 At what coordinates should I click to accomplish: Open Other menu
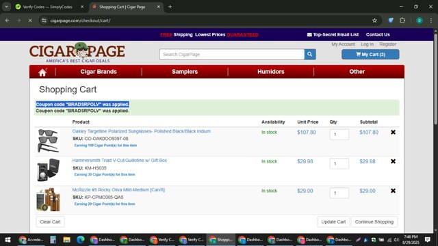click(x=357, y=72)
